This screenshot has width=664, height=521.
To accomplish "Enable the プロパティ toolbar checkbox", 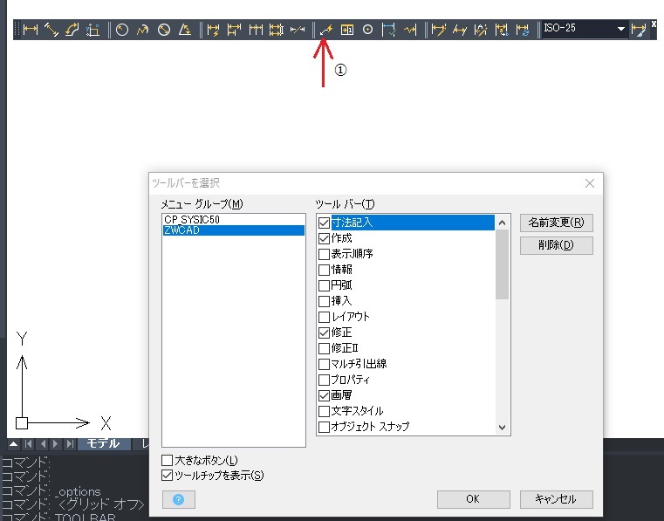I will (x=324, y=380).
